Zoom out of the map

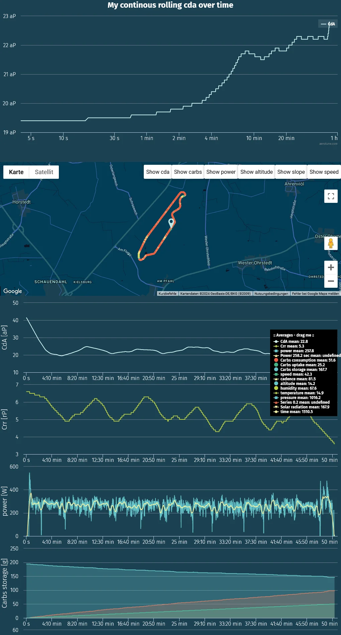coord(331,281)
